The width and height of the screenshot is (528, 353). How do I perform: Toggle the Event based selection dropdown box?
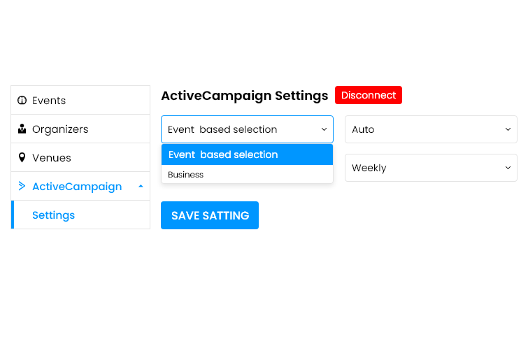(247, 129)
